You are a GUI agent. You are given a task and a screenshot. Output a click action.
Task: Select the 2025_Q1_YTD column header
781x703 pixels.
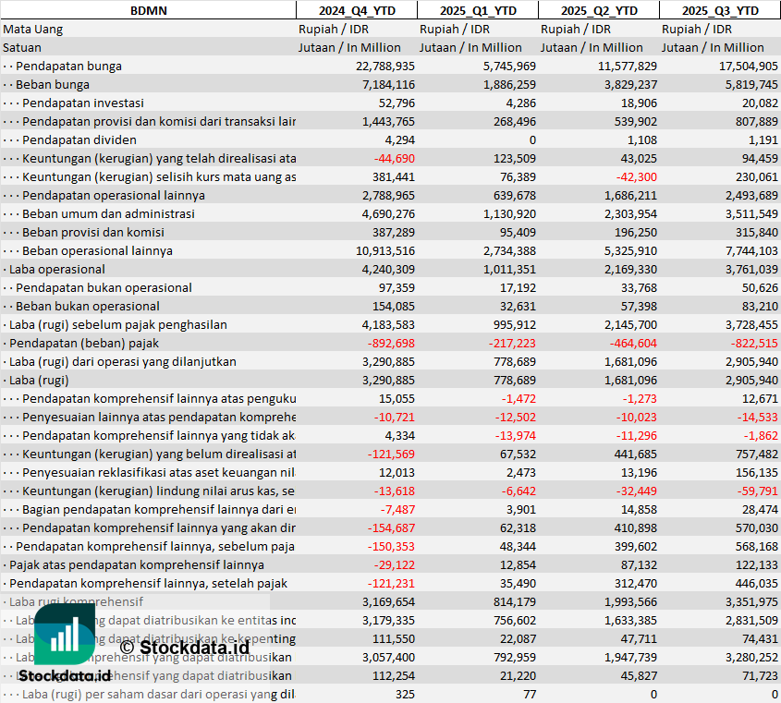pyautogui.click(x=477, y=10)
